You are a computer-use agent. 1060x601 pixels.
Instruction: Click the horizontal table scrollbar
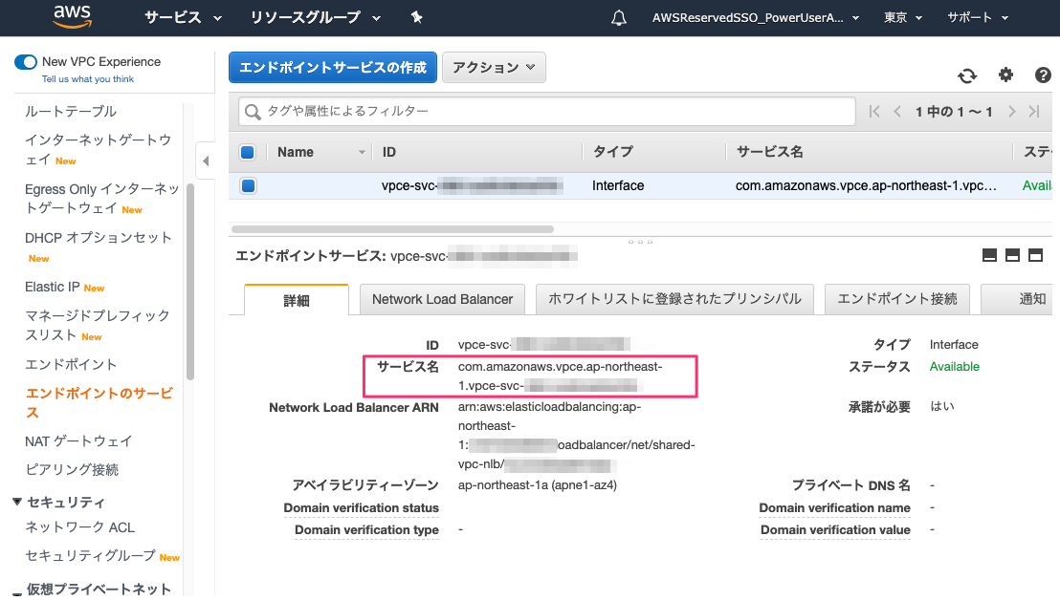(392, 229)
